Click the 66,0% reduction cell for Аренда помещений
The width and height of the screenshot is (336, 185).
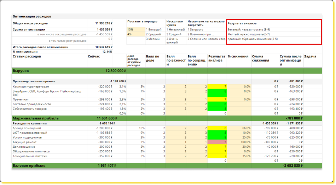coord(239,128)
